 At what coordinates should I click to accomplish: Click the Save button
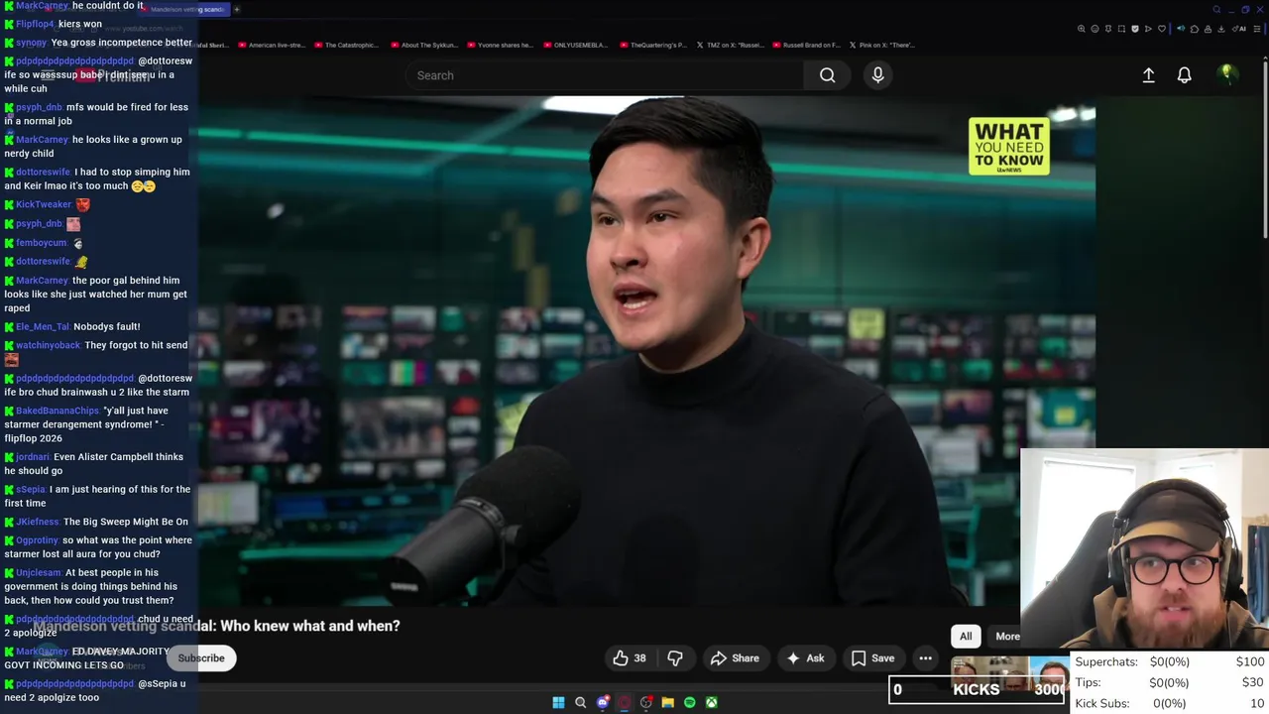[873, 657]
